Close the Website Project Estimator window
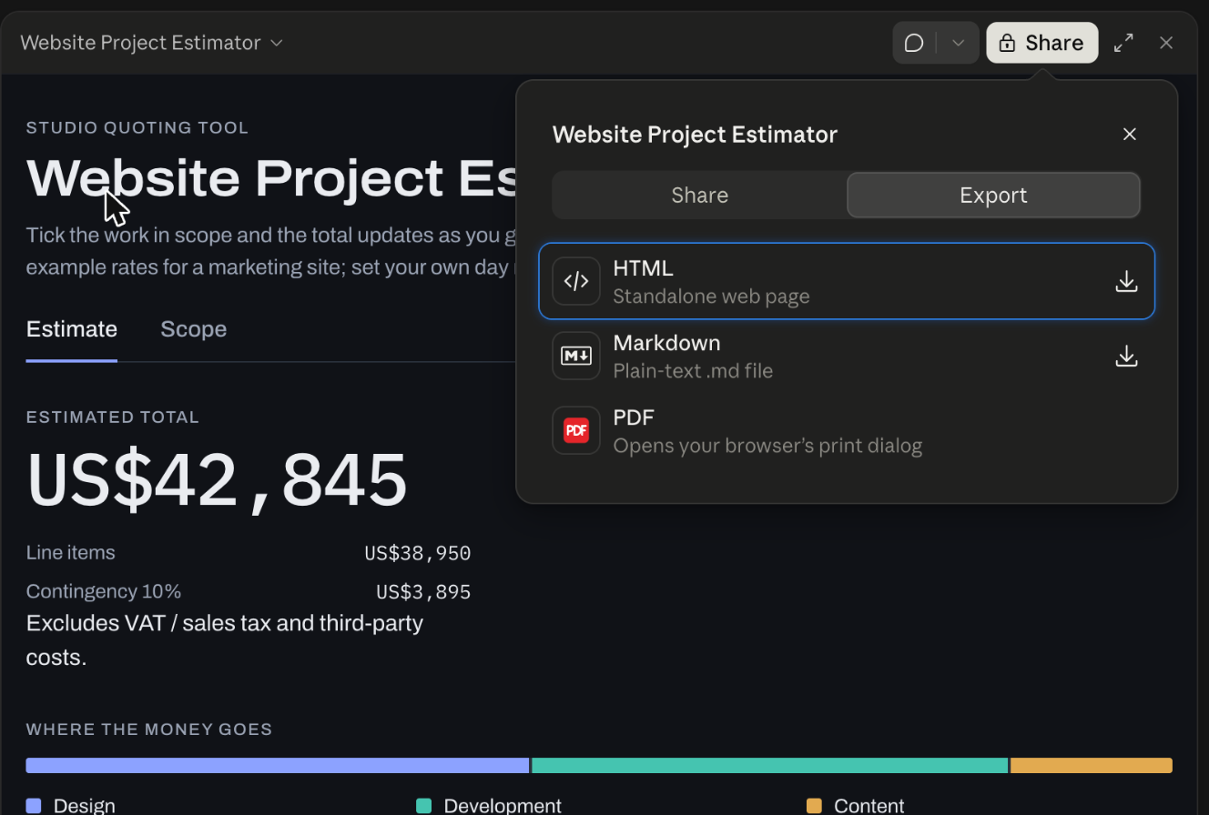The width and height of the screenshot is (1209, 815). 1166,43
